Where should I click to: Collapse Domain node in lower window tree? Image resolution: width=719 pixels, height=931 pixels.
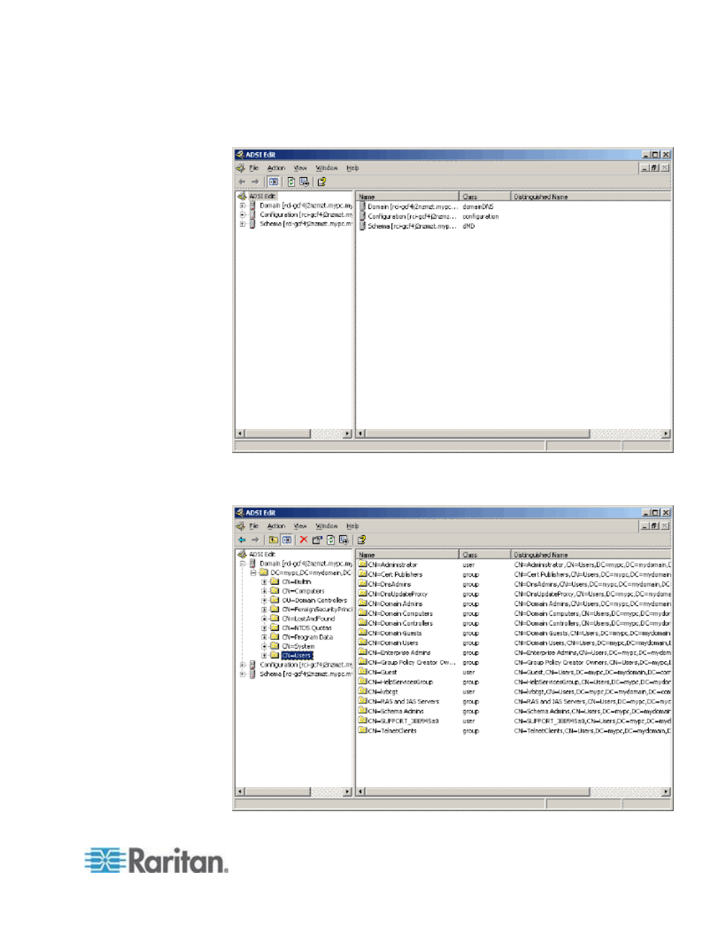click(243, 563)
